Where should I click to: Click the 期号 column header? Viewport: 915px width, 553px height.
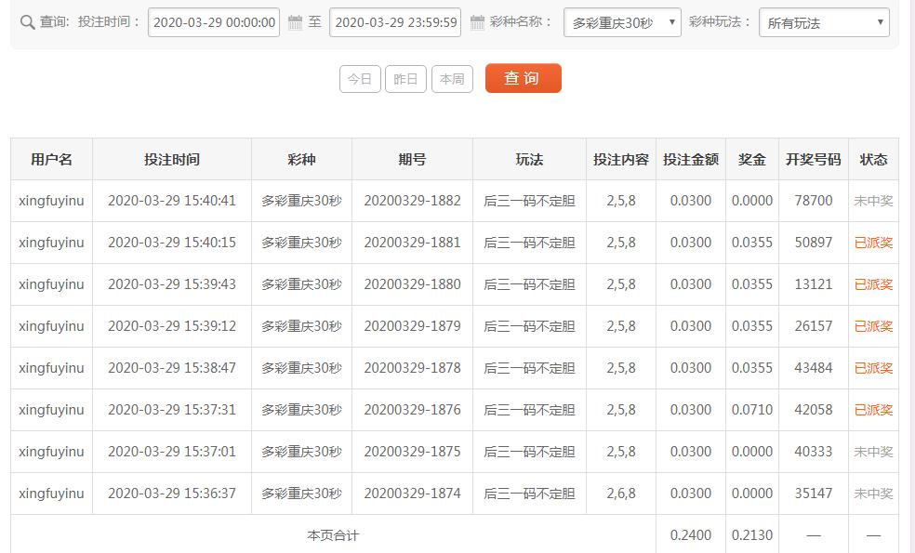pos(412,159)
